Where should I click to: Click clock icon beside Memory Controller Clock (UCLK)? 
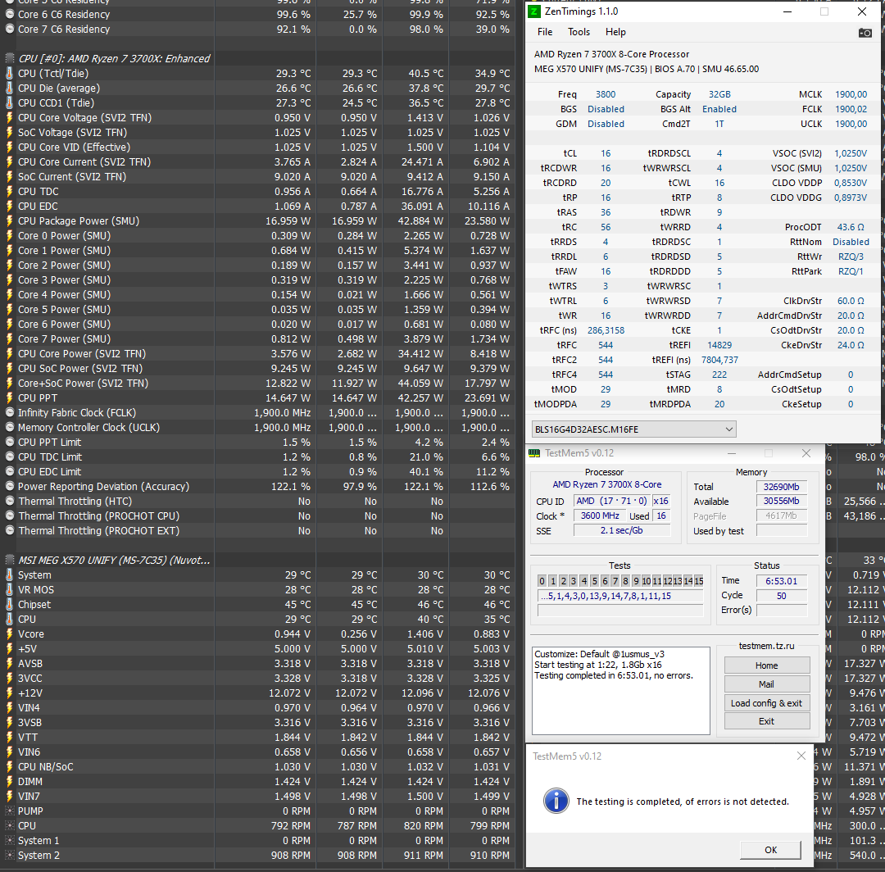(10, 427)
